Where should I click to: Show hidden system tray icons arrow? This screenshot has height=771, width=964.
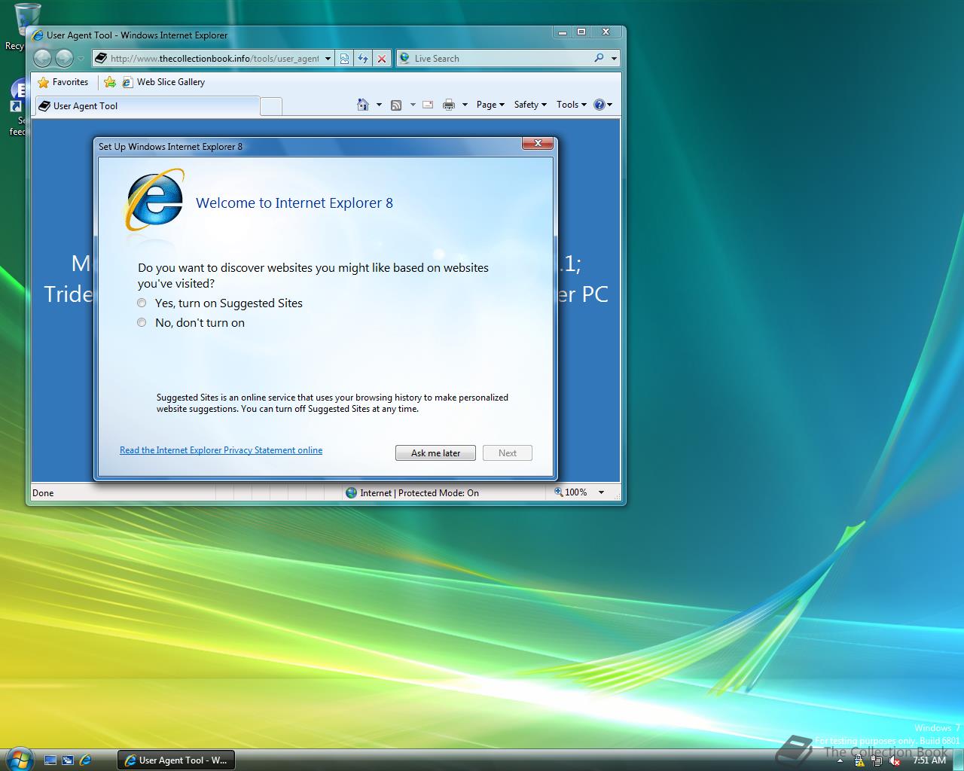(x=840, y=761)
